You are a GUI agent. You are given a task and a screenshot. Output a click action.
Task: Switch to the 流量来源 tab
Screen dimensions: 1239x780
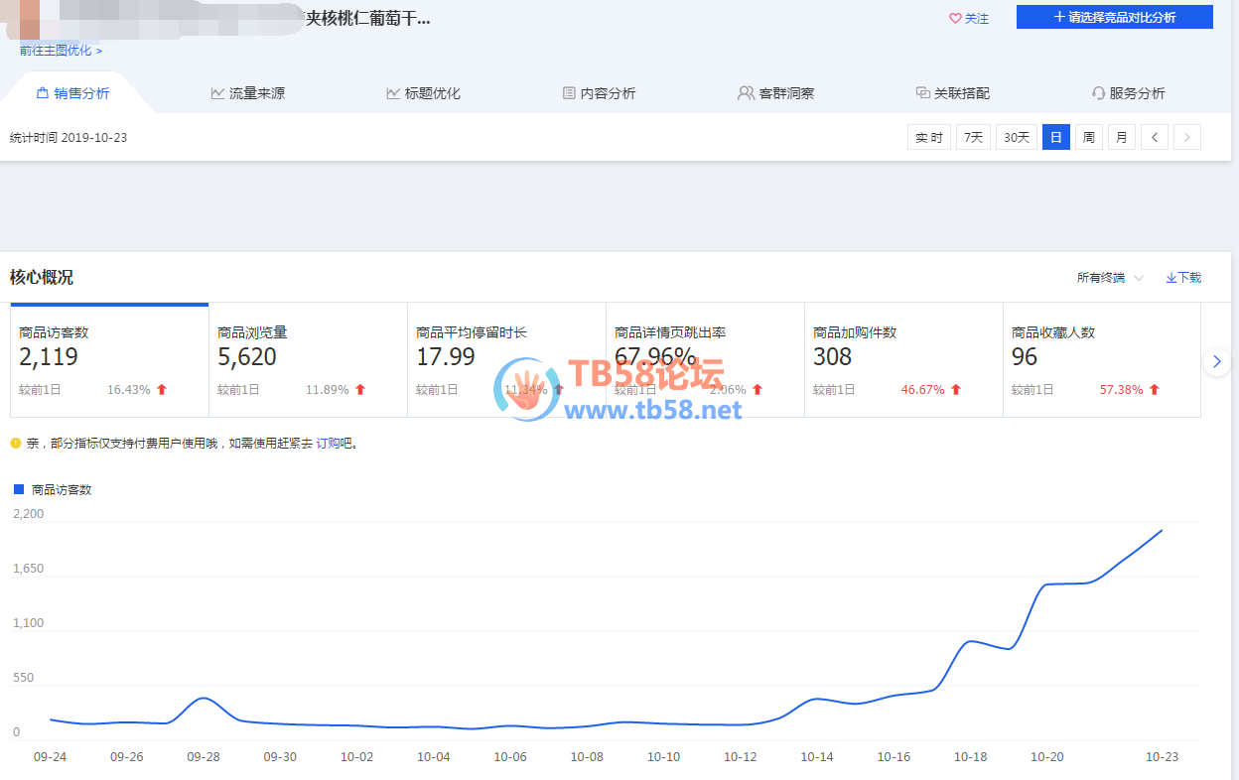point(248,93)
